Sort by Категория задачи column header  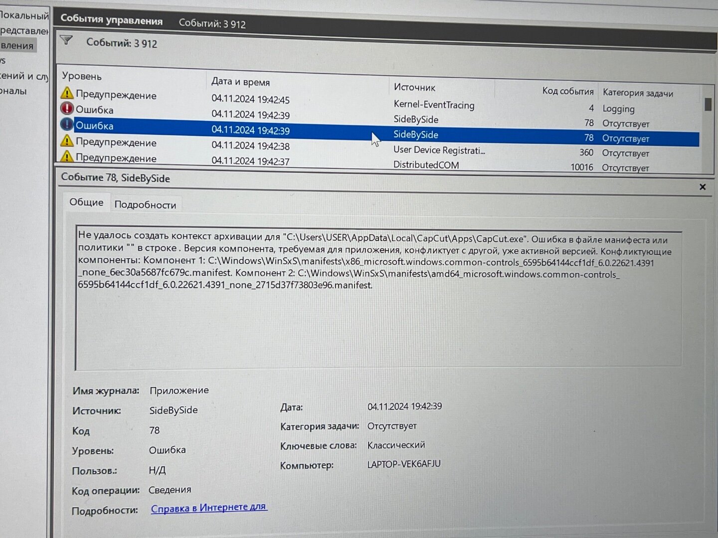click(638, 93)
